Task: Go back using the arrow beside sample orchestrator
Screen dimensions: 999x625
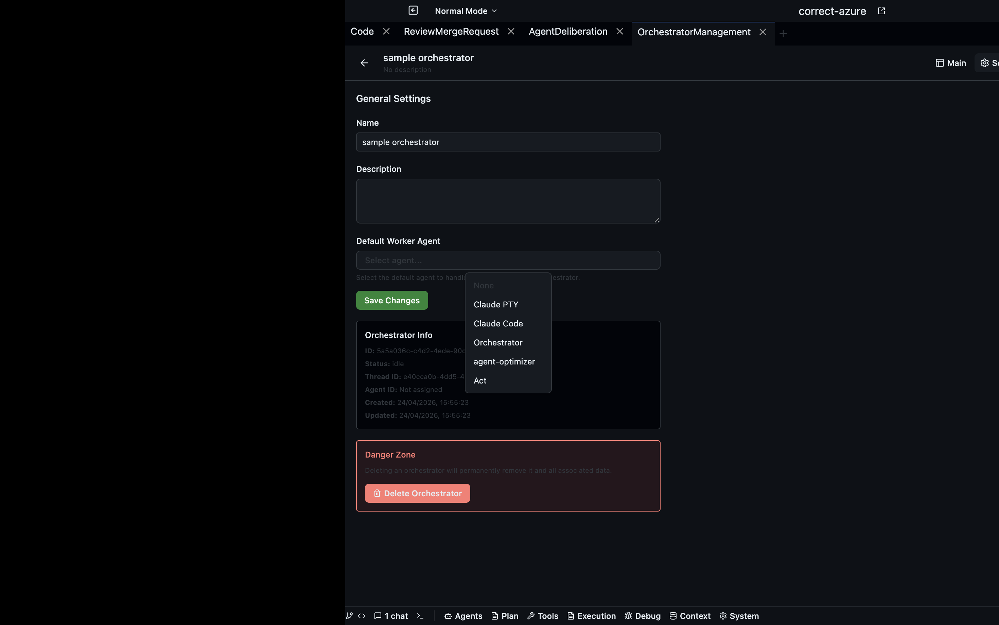Action: 364,62
